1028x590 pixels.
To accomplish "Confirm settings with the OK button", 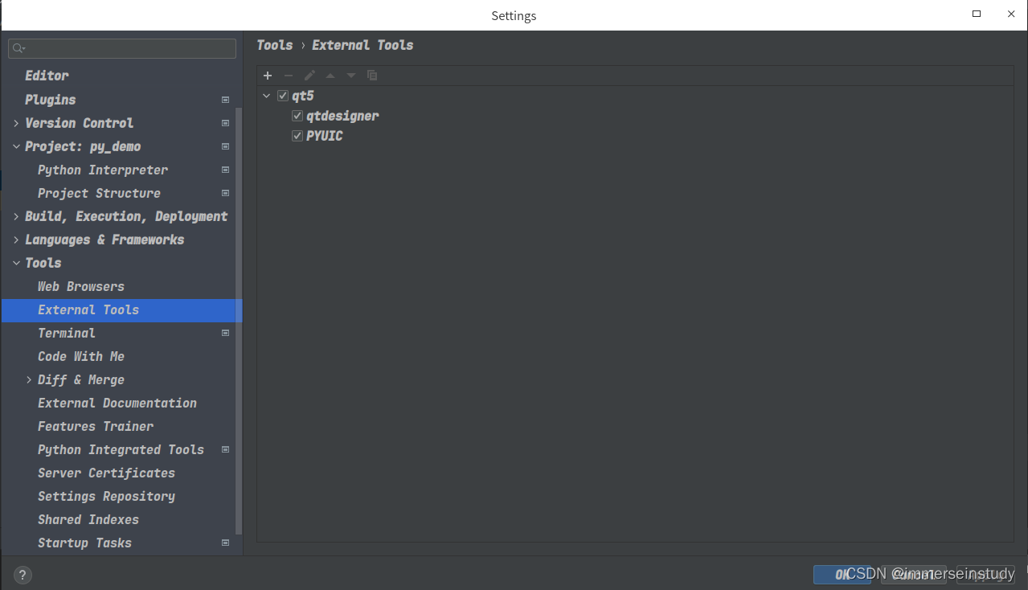I will tap(842, 575).
